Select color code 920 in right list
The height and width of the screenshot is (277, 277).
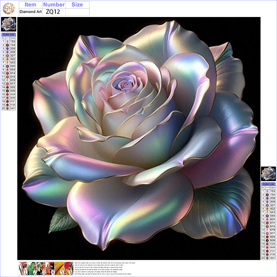coord(272,237)
